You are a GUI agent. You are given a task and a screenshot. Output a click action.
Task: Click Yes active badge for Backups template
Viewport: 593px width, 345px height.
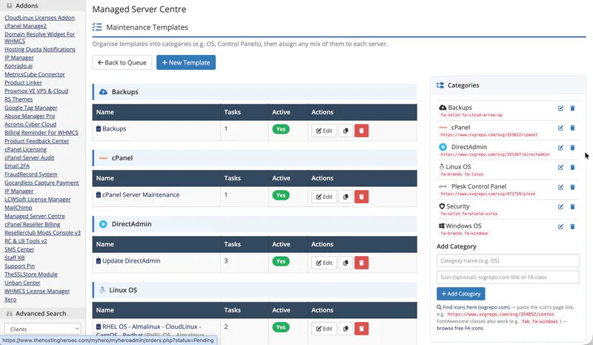coord(281,129)
